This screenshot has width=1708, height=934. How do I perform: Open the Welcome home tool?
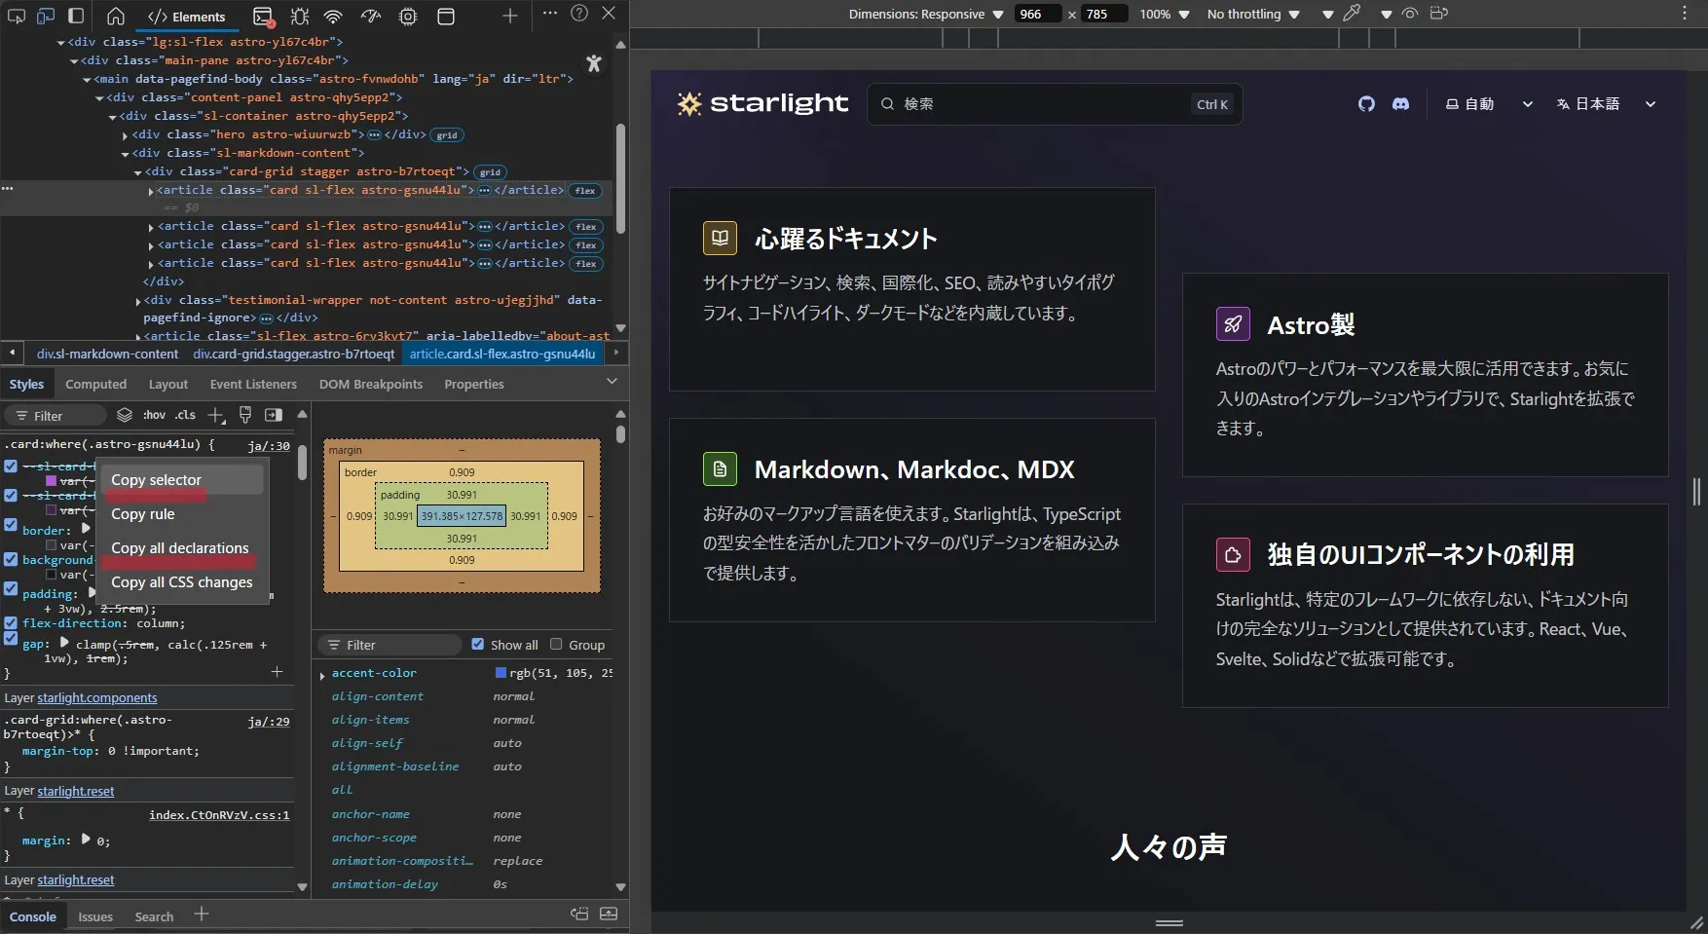(x=115, y=16)
